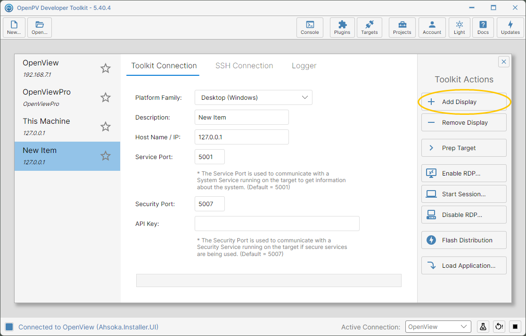Image resolution: width=526 pixels, height=336 pixels.
Task: Click the empty status bar below form
Action: [269, 280]
